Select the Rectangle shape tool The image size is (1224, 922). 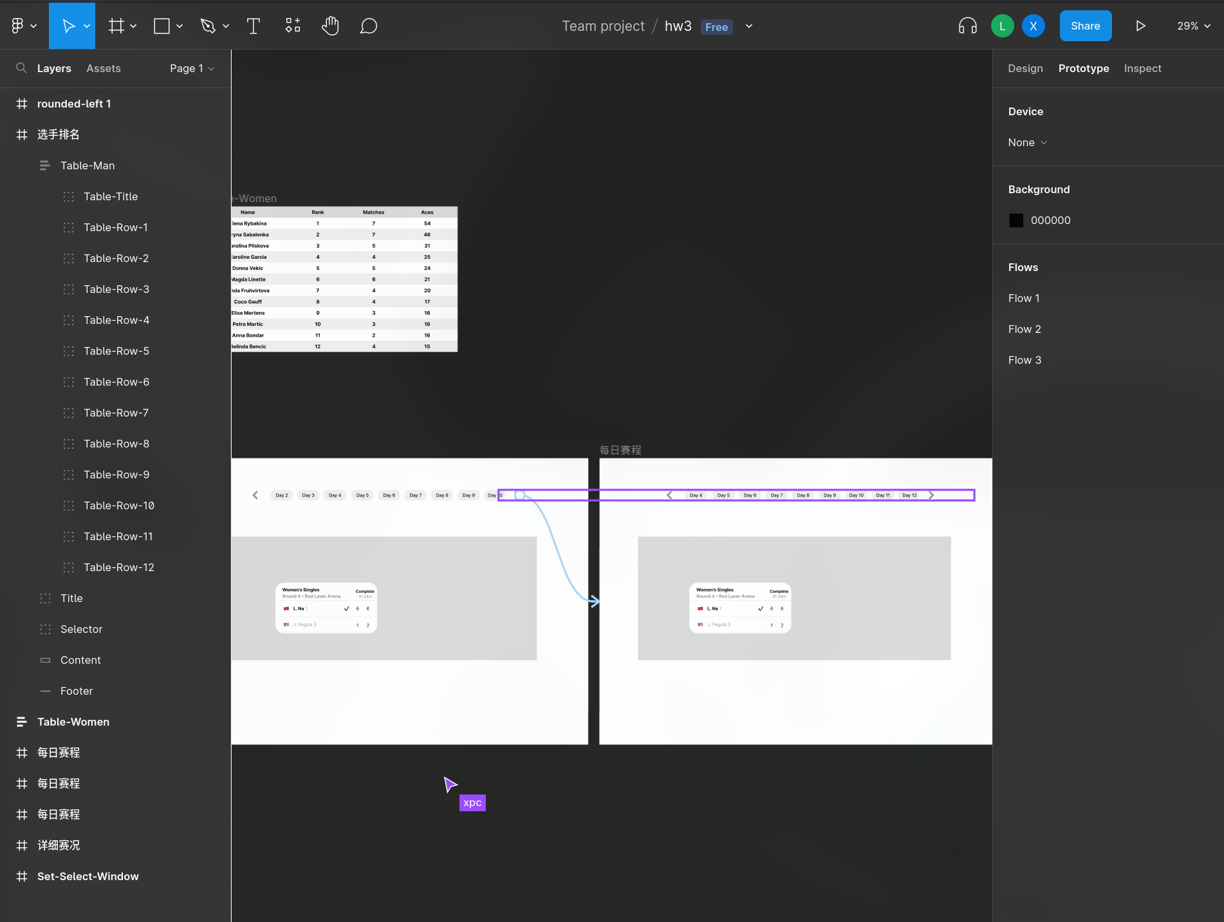click(162, 26)
